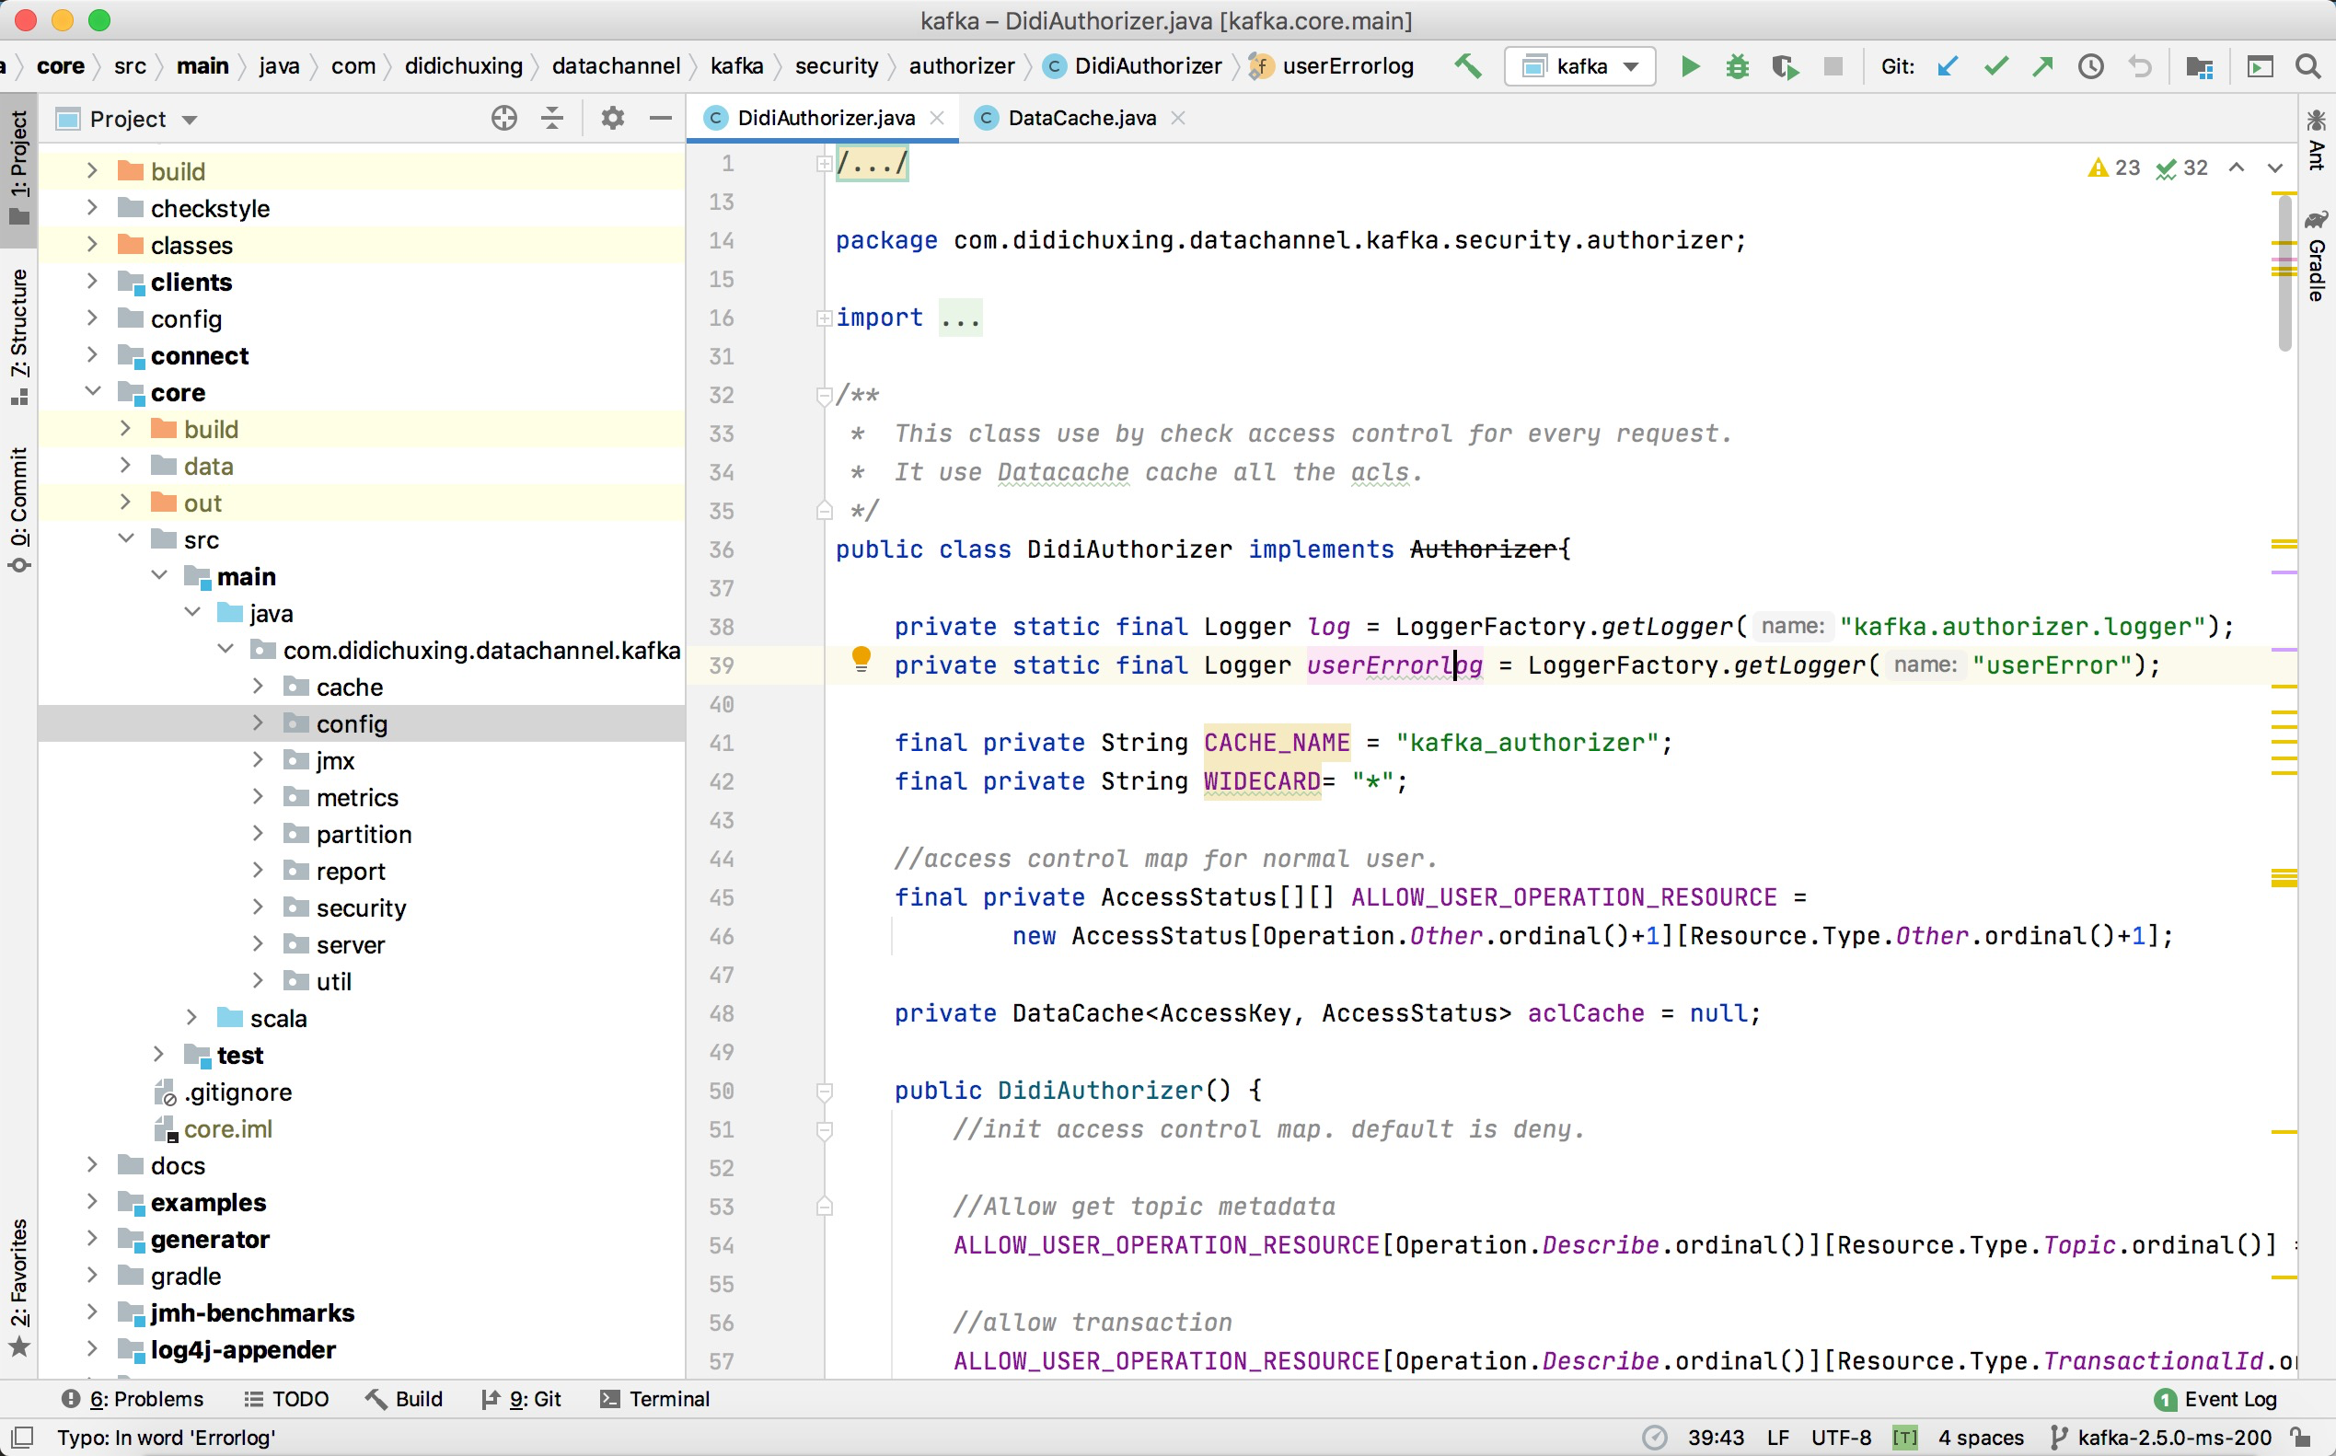
Task: Click the intention lightbulb on line 39
Action: click(x=861, y=660)
